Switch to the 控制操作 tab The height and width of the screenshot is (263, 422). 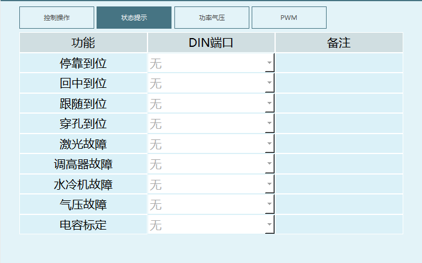(57, 18)
